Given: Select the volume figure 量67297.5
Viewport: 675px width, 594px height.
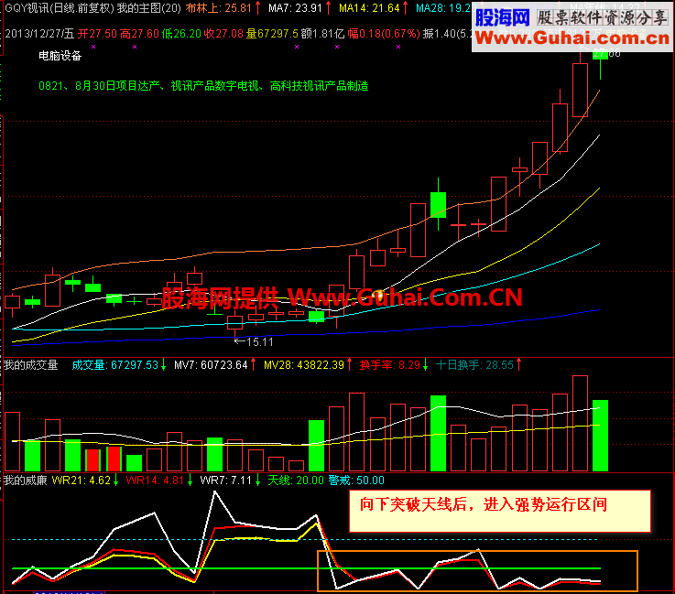Looking at the screenshot, I should 272,34.
